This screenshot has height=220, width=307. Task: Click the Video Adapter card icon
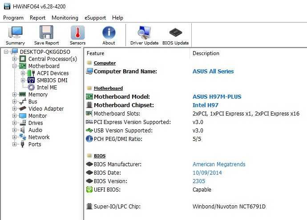(x=23, y=108)
